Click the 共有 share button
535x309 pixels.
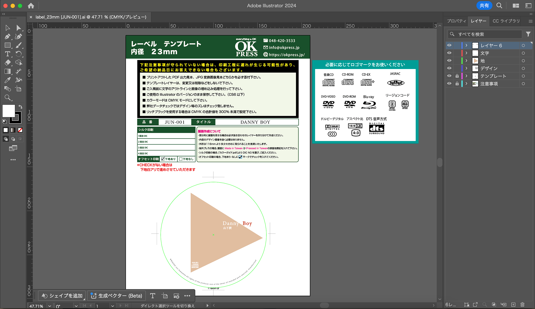[484, 6]
